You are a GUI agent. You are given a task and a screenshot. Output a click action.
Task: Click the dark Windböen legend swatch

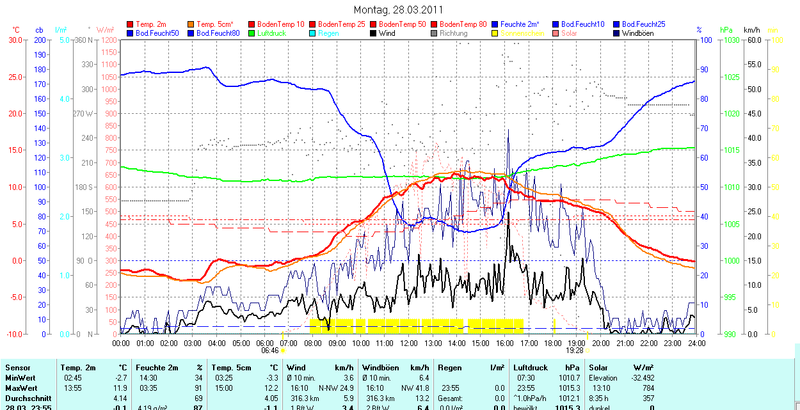[617, 33]
